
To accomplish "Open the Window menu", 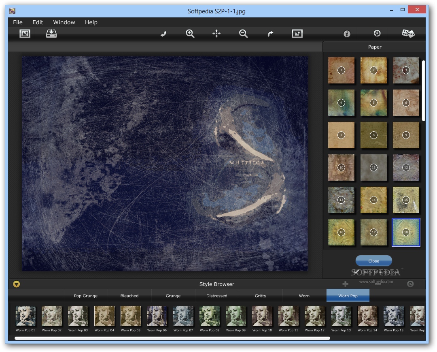I will (x=64, y=22).
